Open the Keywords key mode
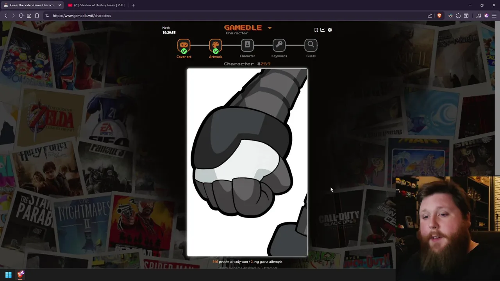 click(279, 45)
